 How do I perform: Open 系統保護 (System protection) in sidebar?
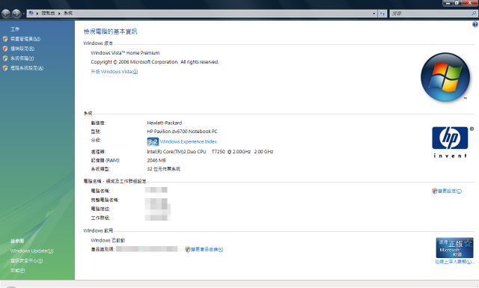(22, 58)
